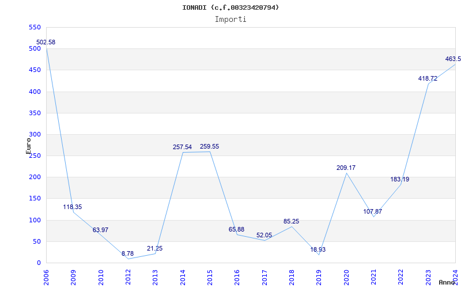Click the 2022 x-axis year
The height and width of the screenshot is (288, 461).
(400, 278)
